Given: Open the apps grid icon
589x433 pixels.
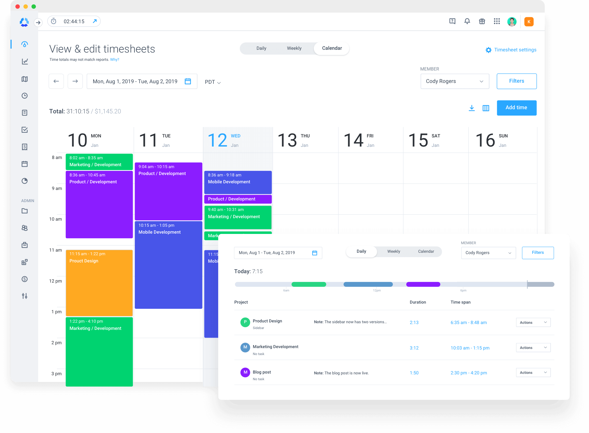Looking at the screenshot, I should (x=497, y=21).
